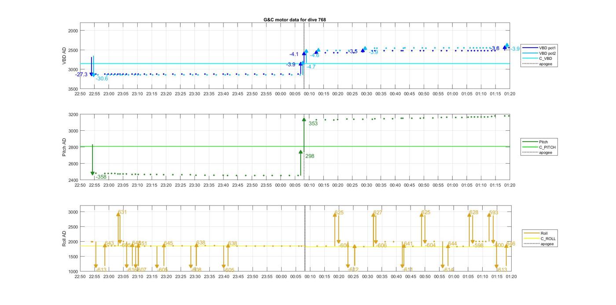Viewport: 616px width, 305px height.
Task: Click the "-4.6" VBD data label
Action: point(315,55)
